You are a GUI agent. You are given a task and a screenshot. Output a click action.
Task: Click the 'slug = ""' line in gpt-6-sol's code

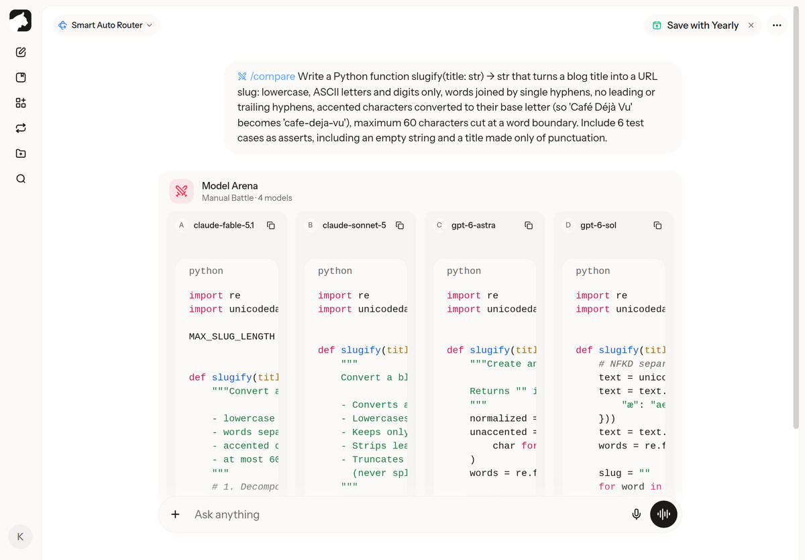click(x=624, y=473)
